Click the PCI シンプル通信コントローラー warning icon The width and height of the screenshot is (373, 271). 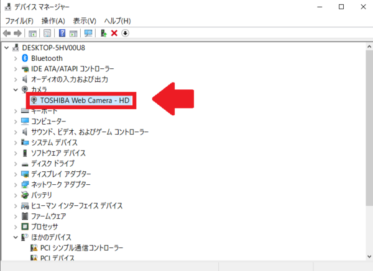point(34,247)
